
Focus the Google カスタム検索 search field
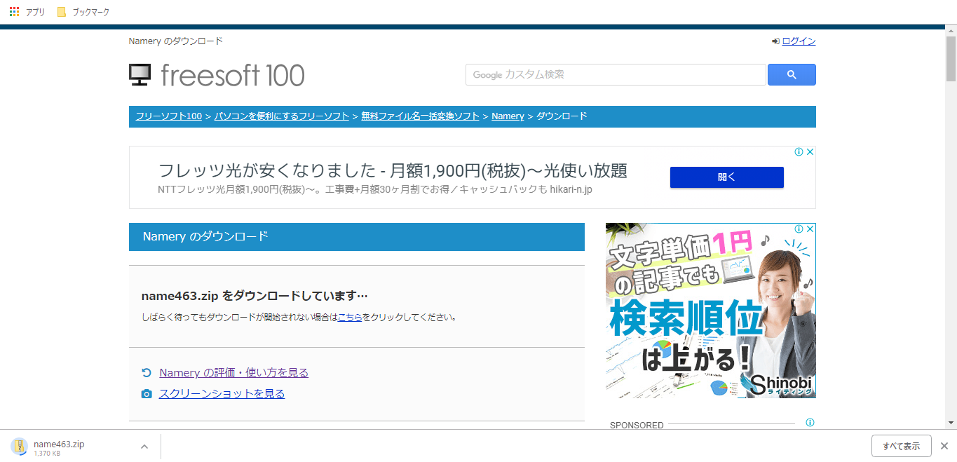616,74
